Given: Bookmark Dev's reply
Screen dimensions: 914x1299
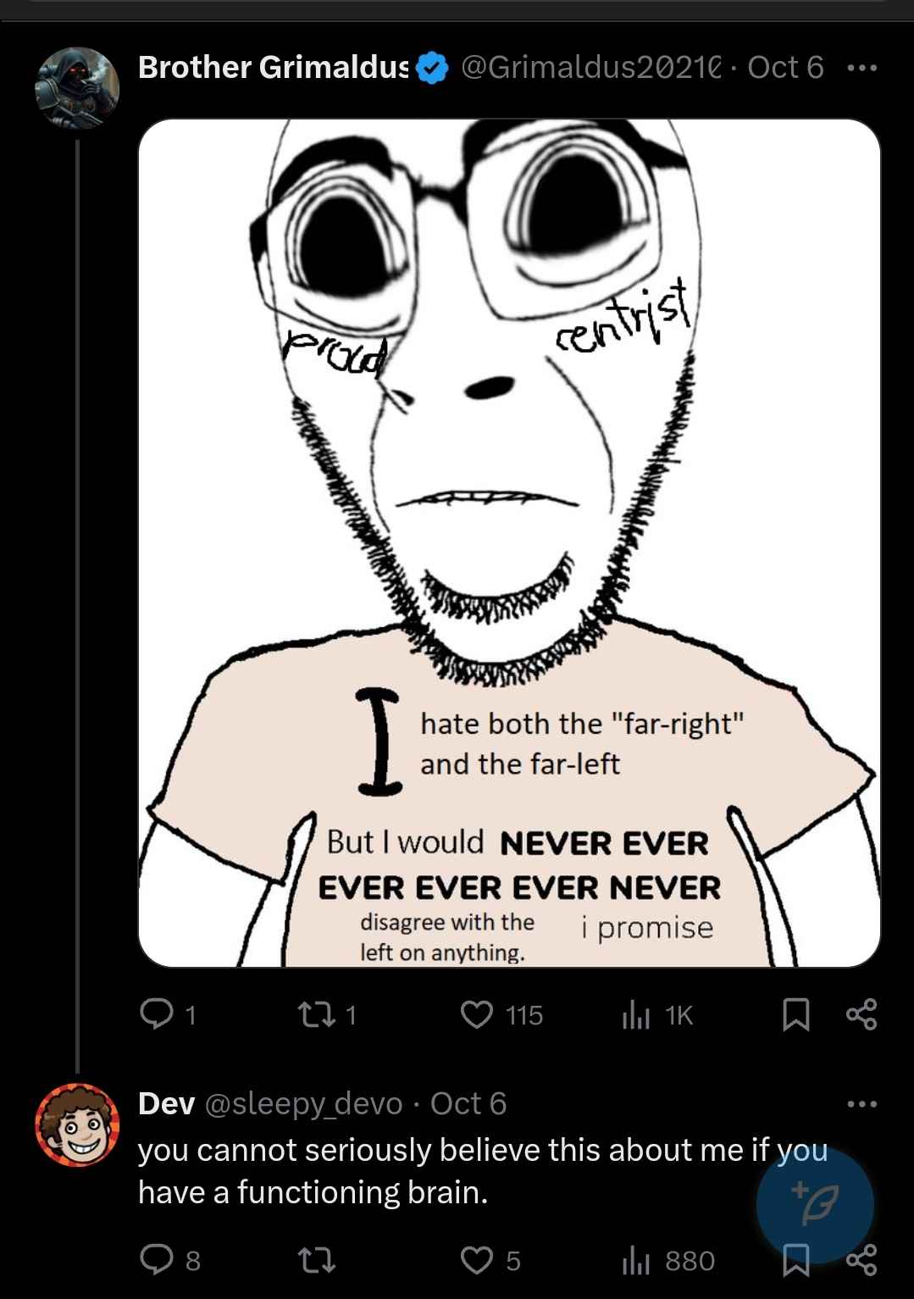Looking at the screenshot, I should point(795,1260).
